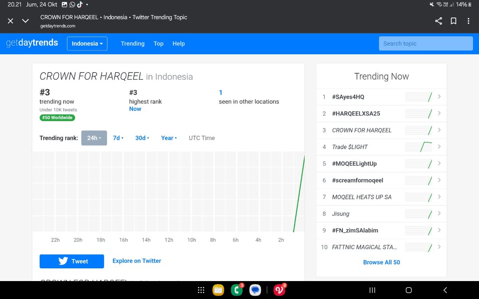Open trending topic #MOQEELLightUp
Viewport: 479px width, 299px height.
354,164
